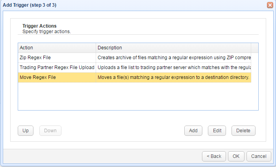276x167 pixels.
Task: Click the 'Moves a file(s)' description cell
Action: [174, 77]
